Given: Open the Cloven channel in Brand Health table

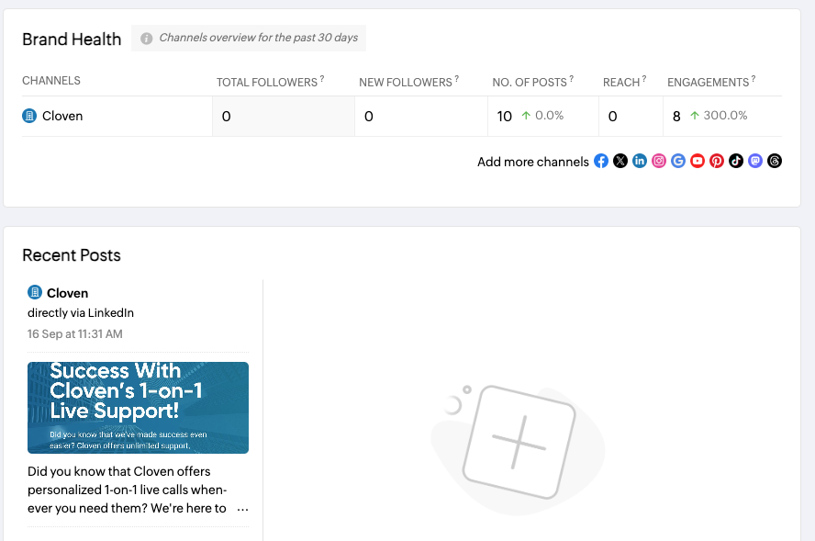Looking at the screenshot, I should (61, 117).
